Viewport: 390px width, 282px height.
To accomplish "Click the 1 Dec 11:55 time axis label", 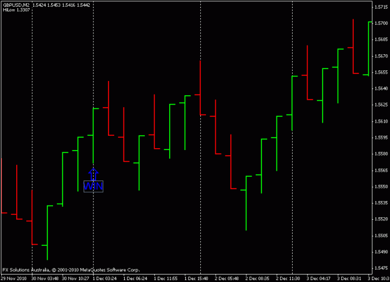I will point(166,278).
